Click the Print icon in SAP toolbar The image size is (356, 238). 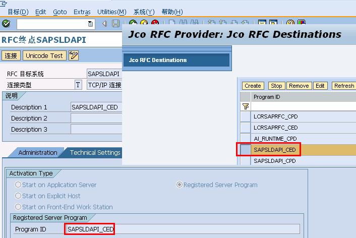[x=172, y=22]
